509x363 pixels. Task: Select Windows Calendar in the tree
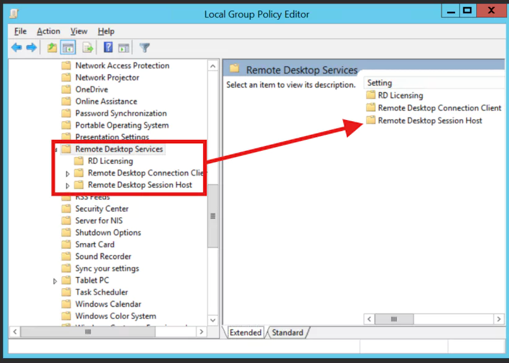point(108,304)
